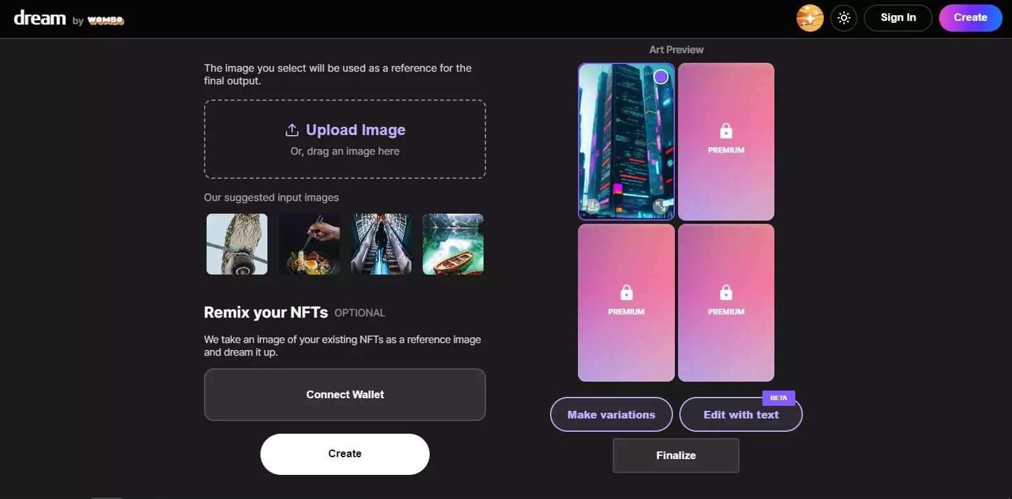Open the dream by WOMBO logo
Screen dimensions: 1012x499
68,18
